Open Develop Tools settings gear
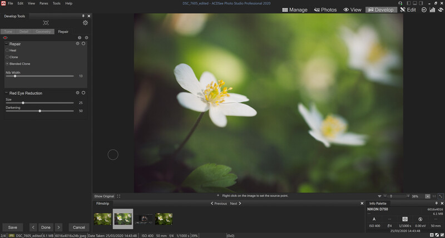The height and width of the screenshot is (238, 445). (85, 23)
